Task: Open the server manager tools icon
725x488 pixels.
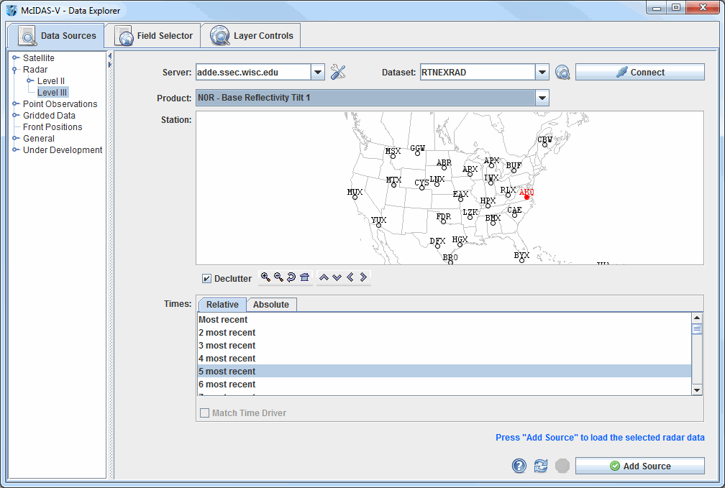Action: pyautogui.click(x=338, y=72)
